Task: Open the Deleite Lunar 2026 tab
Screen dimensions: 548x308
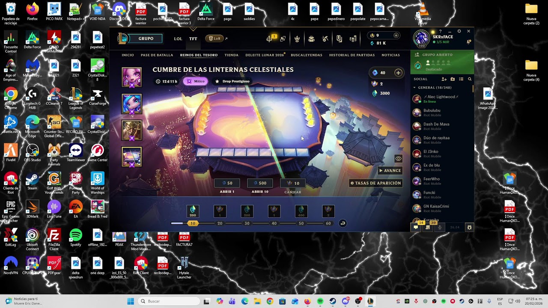Action: click(x=265, y=55)
